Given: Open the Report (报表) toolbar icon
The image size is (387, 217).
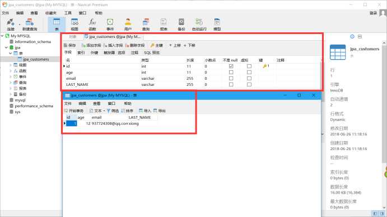Looking at the screenshot, I should (x=164, y=25).
